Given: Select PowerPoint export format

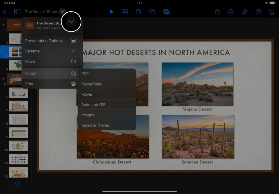Looking at the screenshot, I should [107, 84].
